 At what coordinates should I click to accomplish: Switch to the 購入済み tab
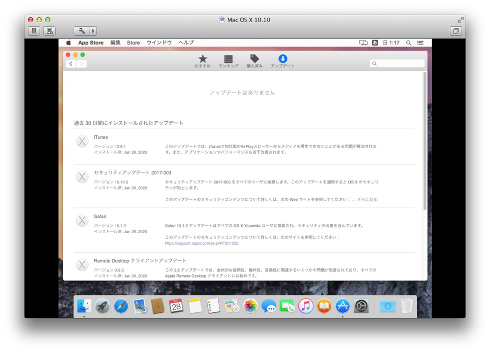coord(255,61)
